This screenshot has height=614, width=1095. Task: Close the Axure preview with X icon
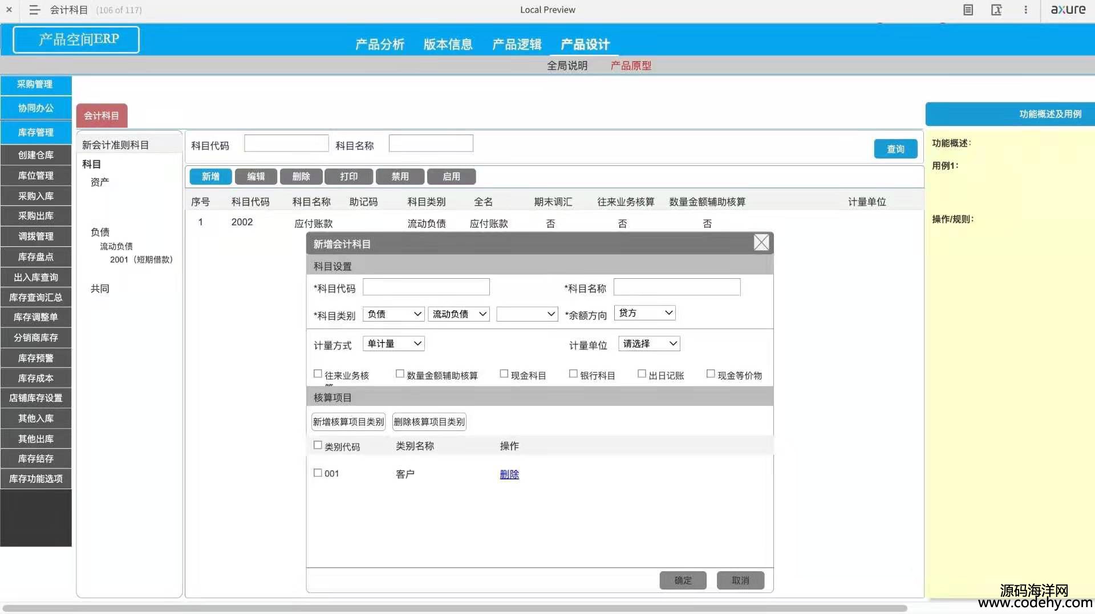9,10
